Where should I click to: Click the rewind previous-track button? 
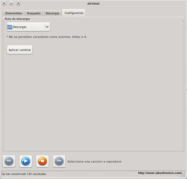point(9,161)
